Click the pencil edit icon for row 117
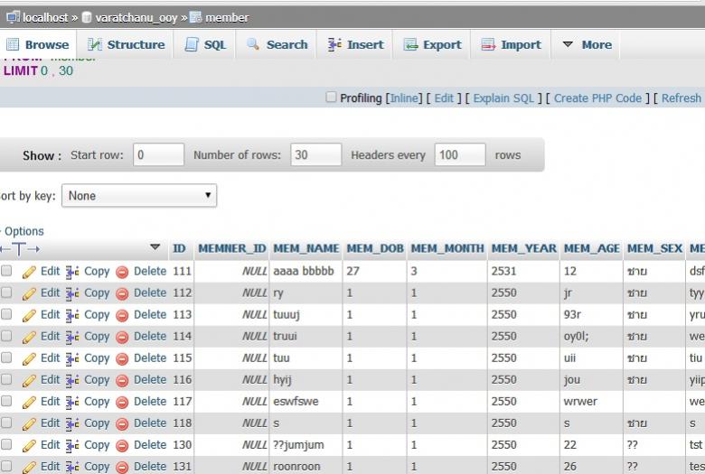The width and height of the screenshot is (705, 474). pyautogui.click(x=29, y=403)
